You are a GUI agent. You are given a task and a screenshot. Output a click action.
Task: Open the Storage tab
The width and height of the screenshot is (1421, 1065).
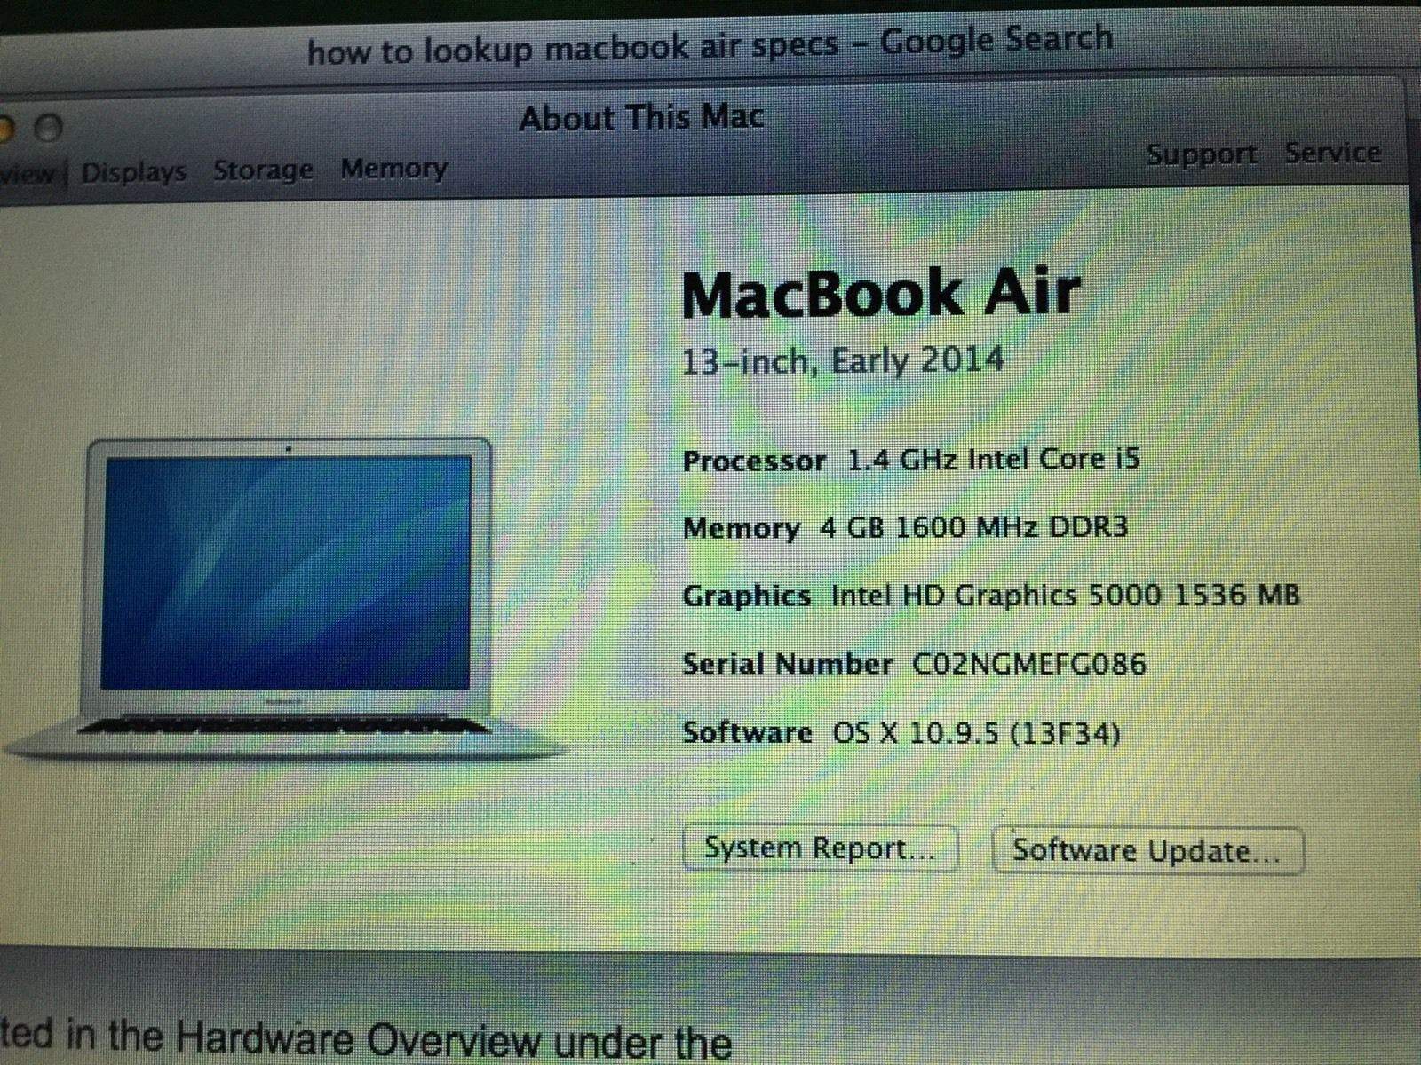click(x=263, y=170)
